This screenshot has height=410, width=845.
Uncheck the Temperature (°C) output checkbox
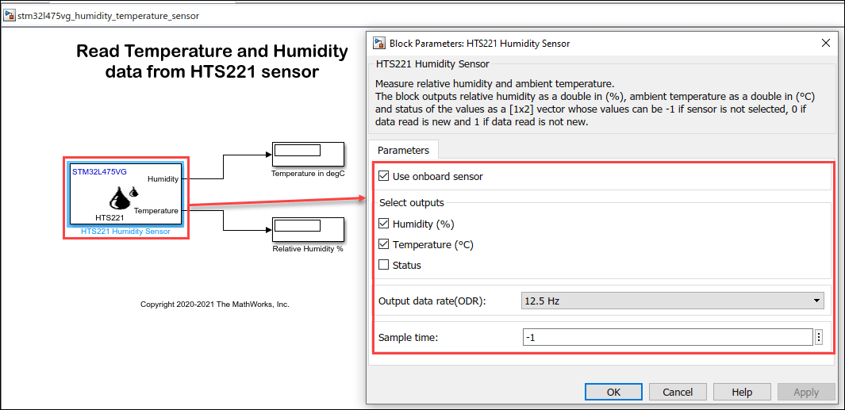tap(385, 244)
